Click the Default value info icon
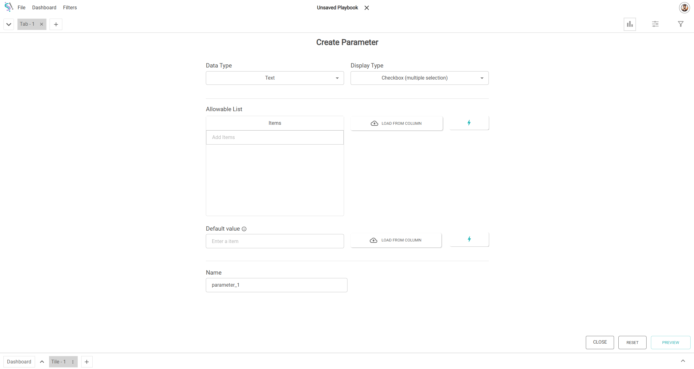Screen dimensions: 694x369 (x=244, y=229)
